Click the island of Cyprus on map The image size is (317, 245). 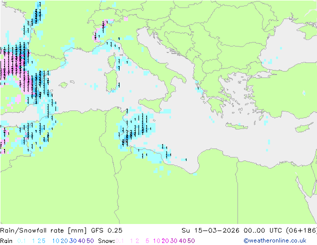point(305,127)
